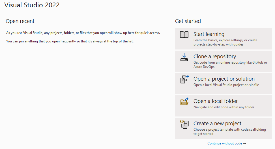Click the Open a project or solution icon

click(x=185, y=79)
